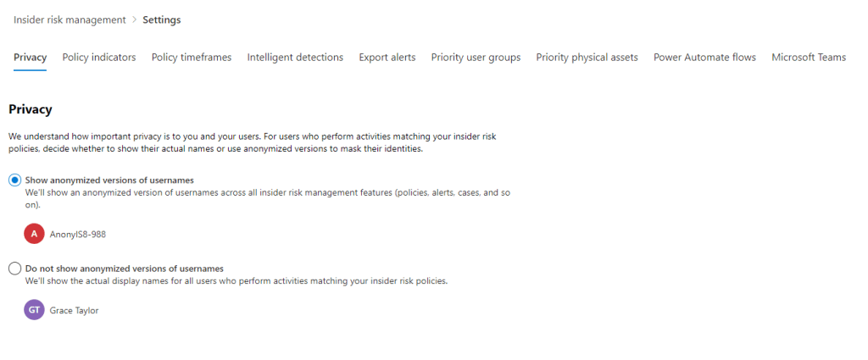Click the Grace Taylor display name

75,310
